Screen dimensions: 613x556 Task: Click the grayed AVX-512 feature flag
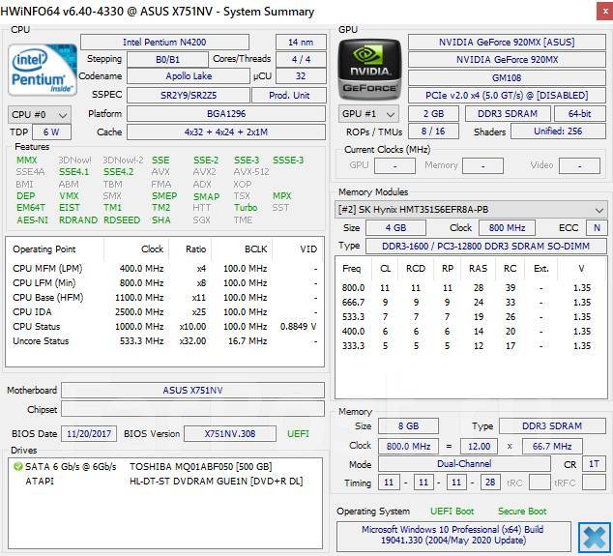coord(251,172)
